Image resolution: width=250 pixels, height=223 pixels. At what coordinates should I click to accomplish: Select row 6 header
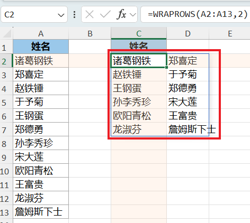(x=6, y=116)
